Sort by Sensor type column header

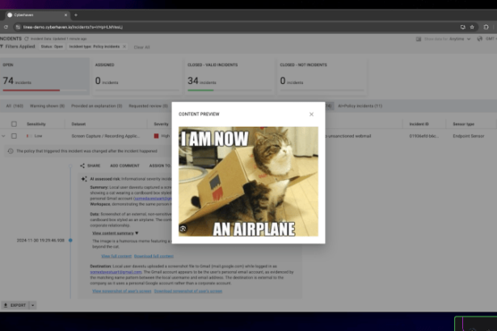click(463, 124)
